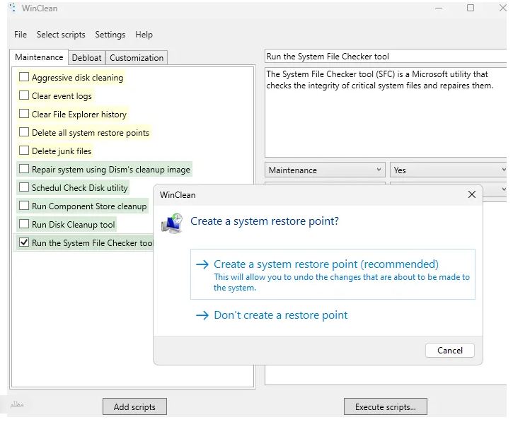The image size is (513, 422).
Task: Open the Select scripts menu
Action: pos(61,35)
